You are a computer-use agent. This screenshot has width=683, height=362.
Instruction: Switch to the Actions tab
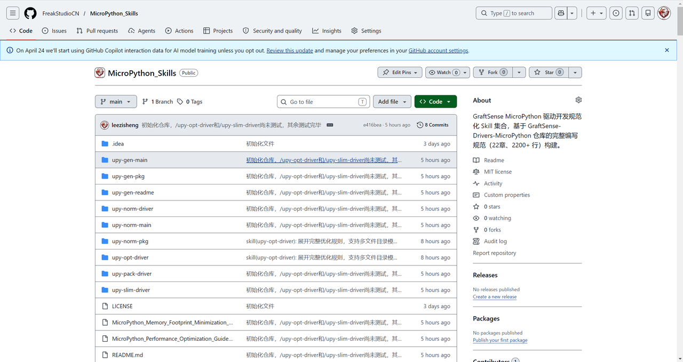pyautogui.click(x=179, y=31)
